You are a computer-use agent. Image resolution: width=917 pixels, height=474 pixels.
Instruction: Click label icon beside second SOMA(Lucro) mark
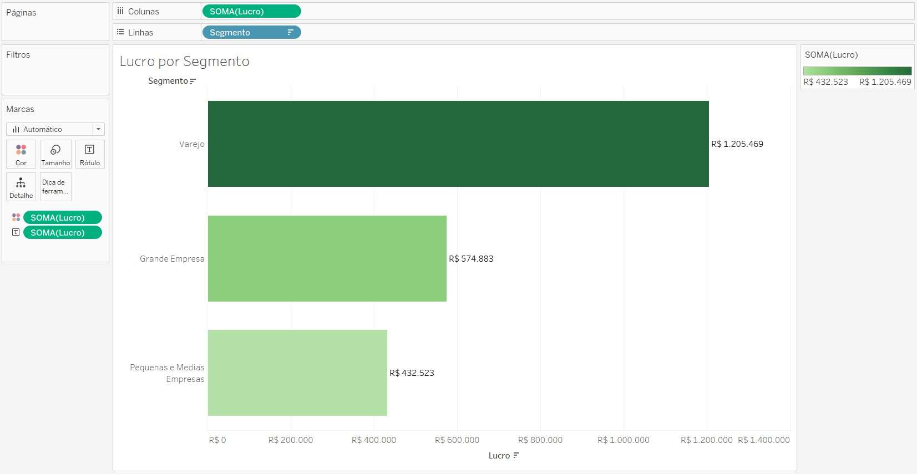tap(16, 232)
